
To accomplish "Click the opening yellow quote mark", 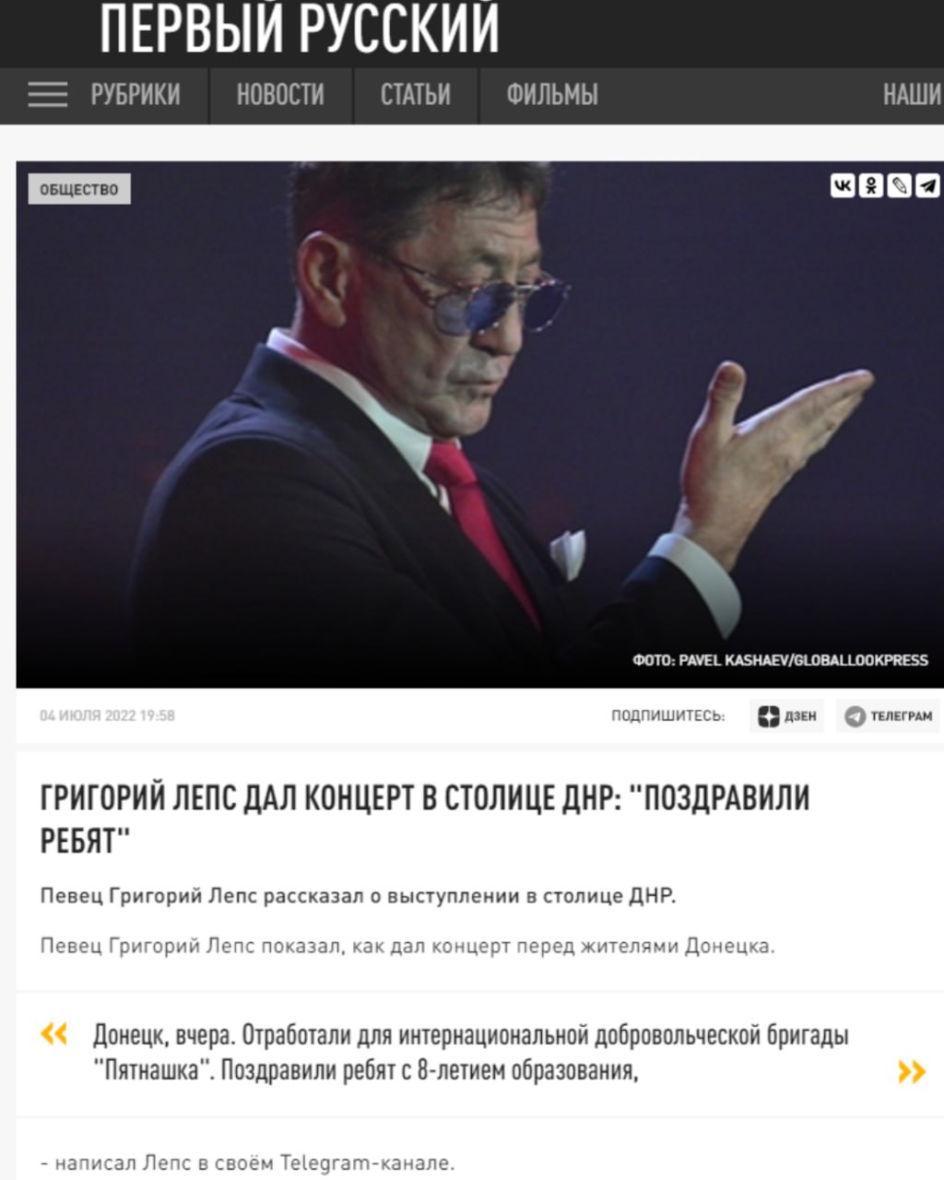I will click(x=54, y=1034).
